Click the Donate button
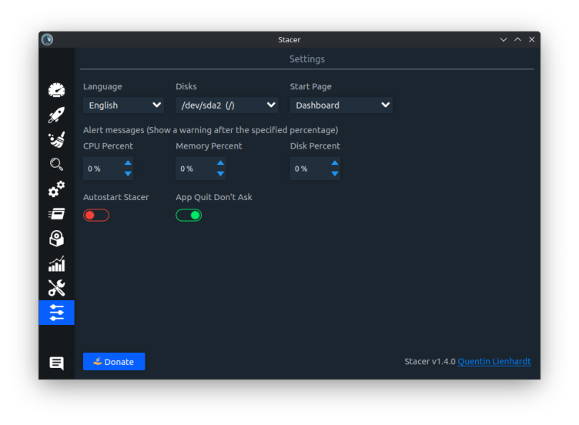 pos(114,362)
